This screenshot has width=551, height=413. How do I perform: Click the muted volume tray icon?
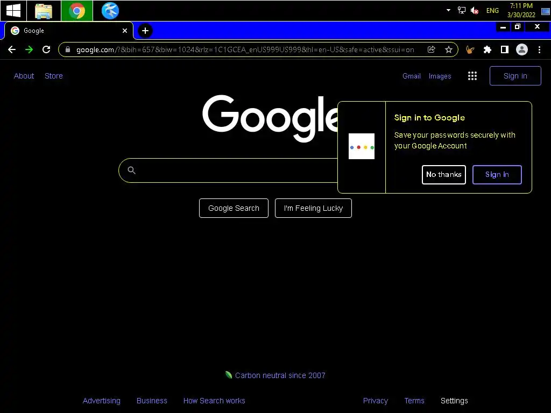coord(475,11)
